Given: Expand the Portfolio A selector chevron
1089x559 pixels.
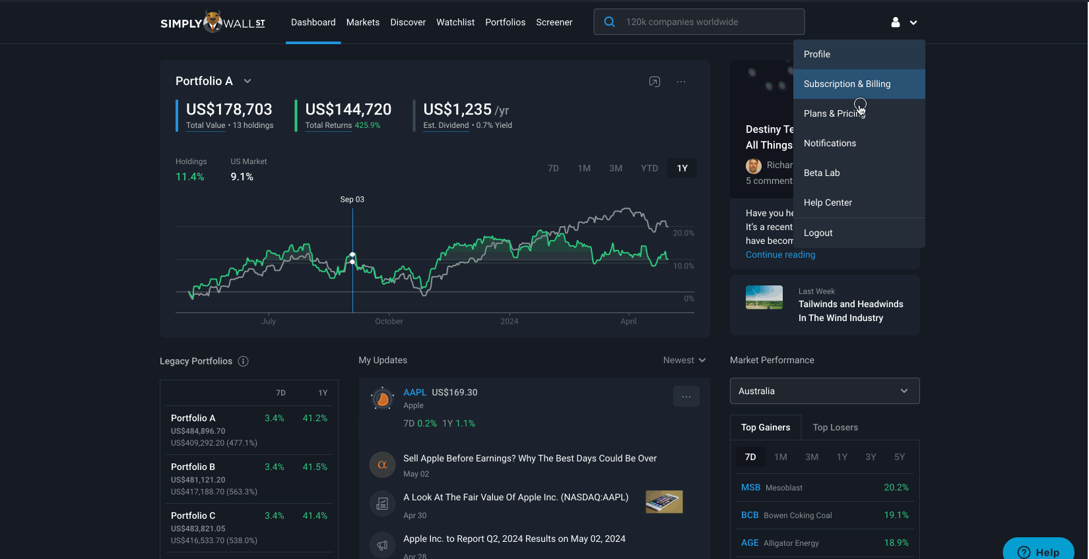Looking at the screenshot, I should 247,81.
